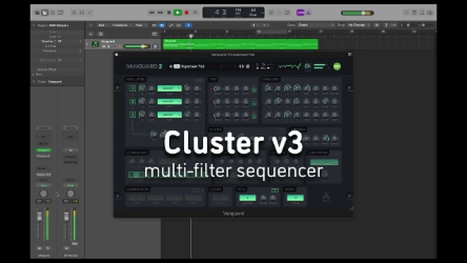467x263 pixels.
Task: Click the purple Count-in button
Action: click(x=300, y=12)
